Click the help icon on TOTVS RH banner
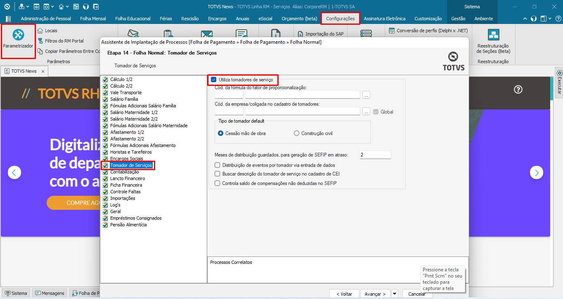563x299 pixels. 518,89
